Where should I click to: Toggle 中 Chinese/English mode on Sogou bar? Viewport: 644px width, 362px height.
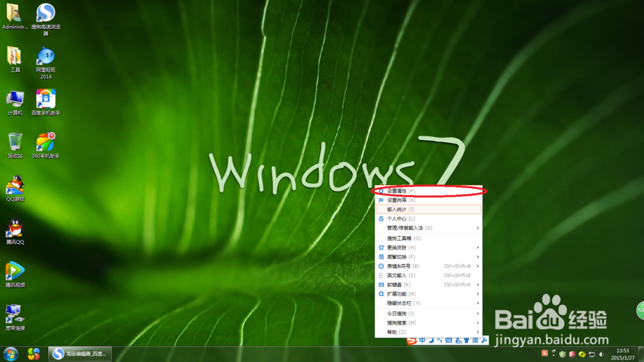click(x=422, y=340)
